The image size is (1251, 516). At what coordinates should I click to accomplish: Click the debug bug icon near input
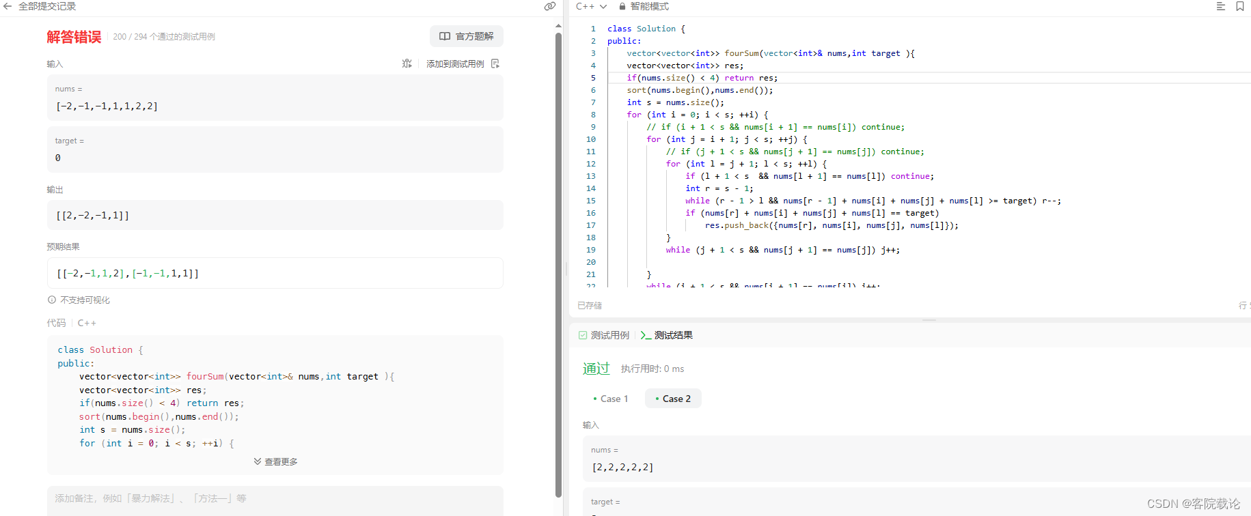tap(407, 63)
